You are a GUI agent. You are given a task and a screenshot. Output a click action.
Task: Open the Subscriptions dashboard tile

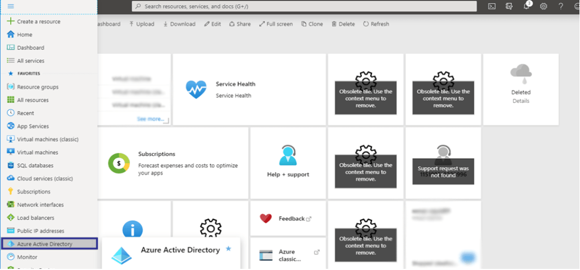click(173, 163)
